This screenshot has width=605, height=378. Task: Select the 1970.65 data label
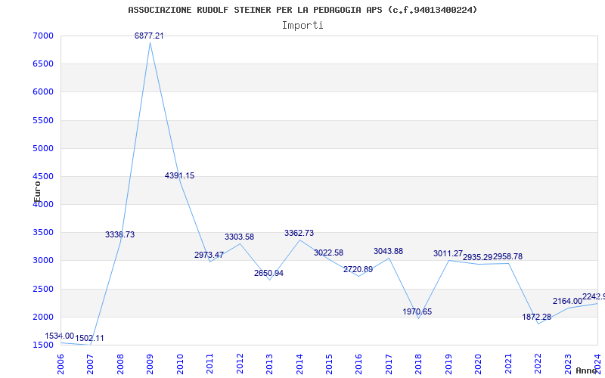[417, 311]
